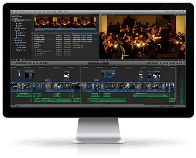Viewport: 196px width, 158px height.
Task: Click the timeline horizontal scrollbar
Action: (80, 104)
